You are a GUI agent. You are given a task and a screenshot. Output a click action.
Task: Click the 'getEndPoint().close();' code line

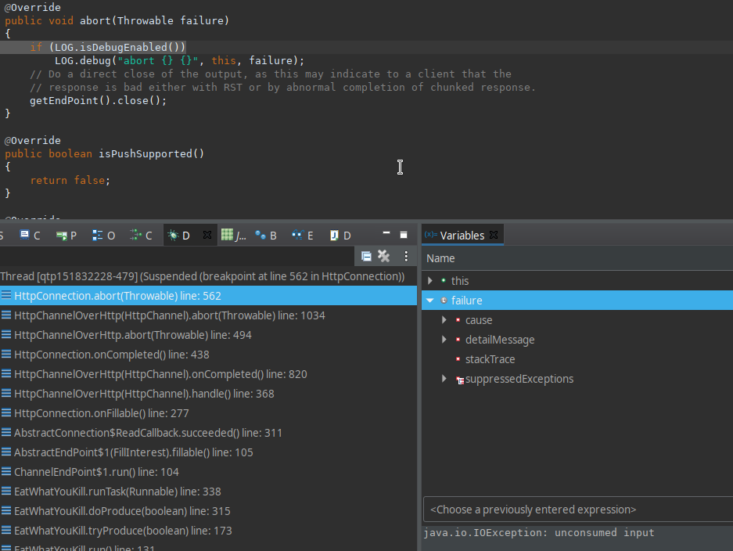[x=98, y=100]
